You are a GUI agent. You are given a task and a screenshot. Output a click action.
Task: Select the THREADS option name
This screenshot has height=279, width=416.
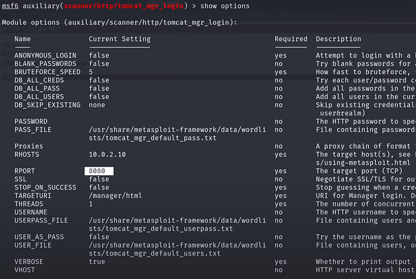pos(29,204)
